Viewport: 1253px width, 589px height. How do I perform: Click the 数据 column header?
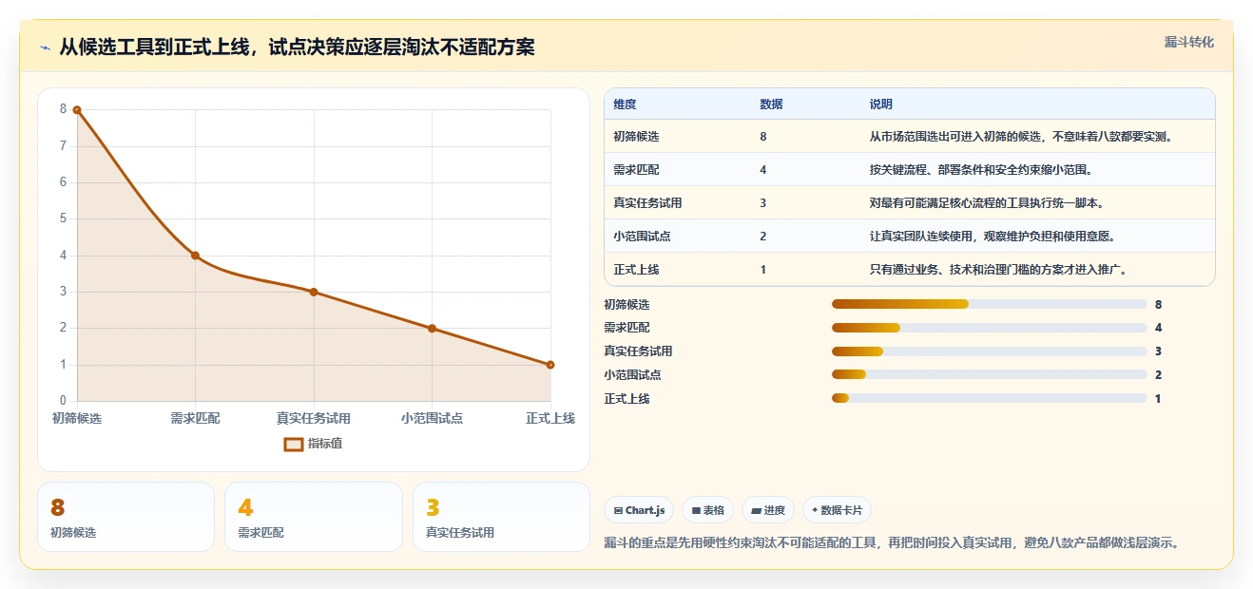point(771,104)
